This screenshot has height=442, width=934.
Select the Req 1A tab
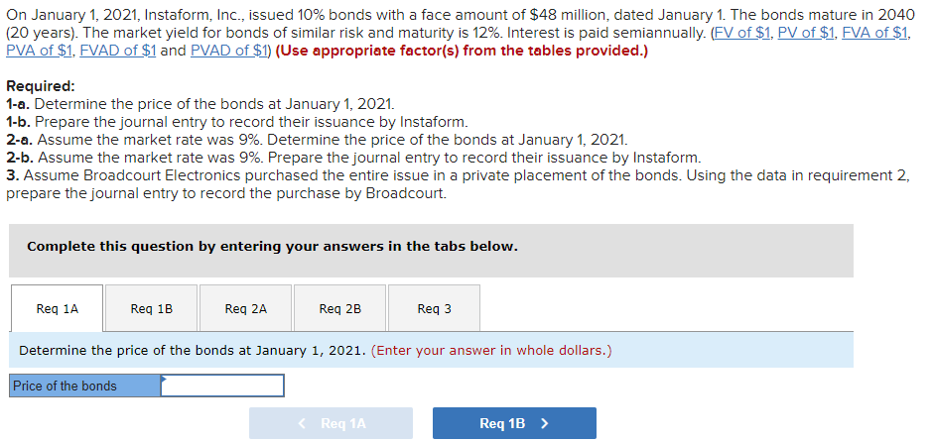pyautogui.click(x=57, y=309)
